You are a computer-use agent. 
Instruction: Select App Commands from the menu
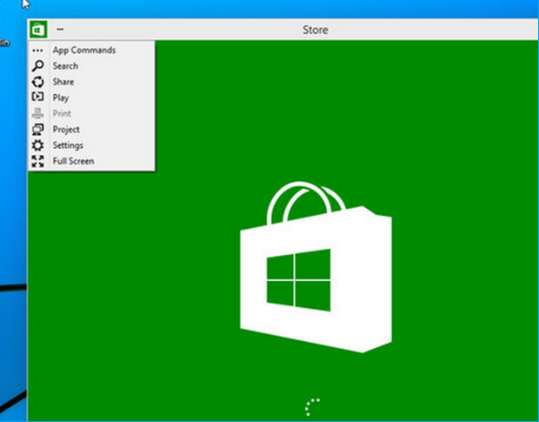[92, 50]
